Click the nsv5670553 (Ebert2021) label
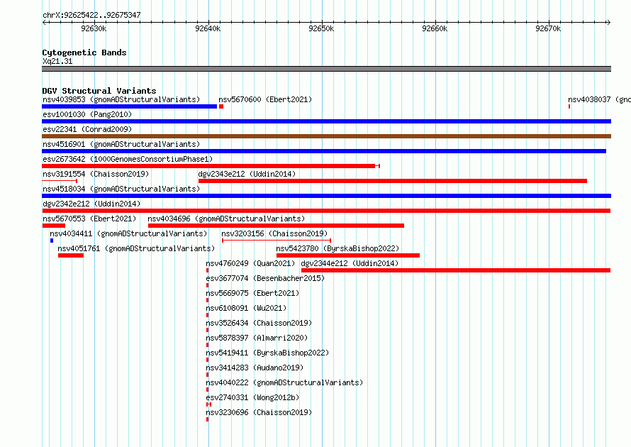Screen dimensions: 631x447 click(89, 219)
